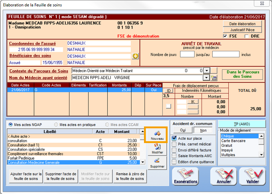Uncheck the Acte sur place checkbox
The width and height of the screenshot is (272, 194).
click(x=174, y=138)
